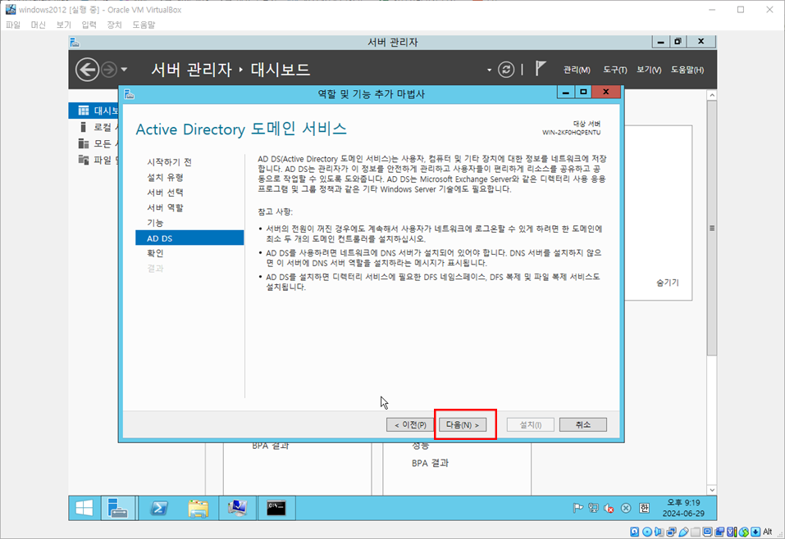
Task: Click the all servers icon in sidebar
Action: click(84, 143)
